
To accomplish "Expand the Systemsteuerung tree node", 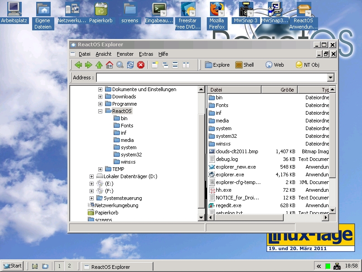I will tap(91, 198).
